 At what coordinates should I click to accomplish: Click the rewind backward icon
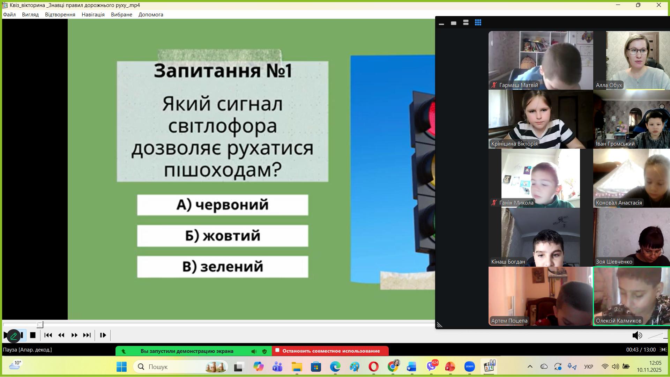click(x=61, y=335)
